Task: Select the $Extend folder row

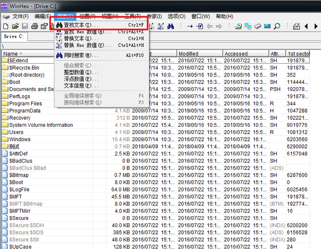Action: tap(18, 61)
